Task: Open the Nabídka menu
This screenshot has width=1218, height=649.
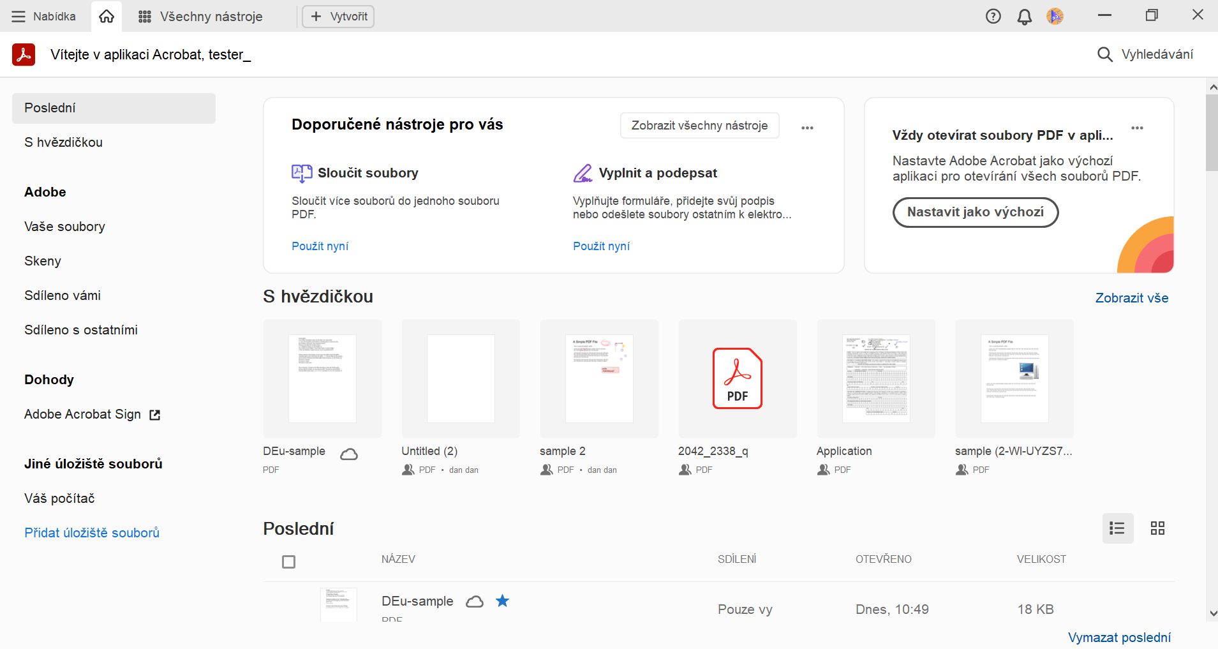Action: coord(43,16)
